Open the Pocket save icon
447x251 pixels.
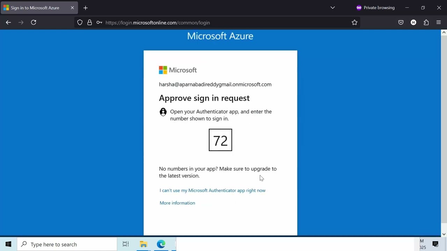[x=401, y=22]
